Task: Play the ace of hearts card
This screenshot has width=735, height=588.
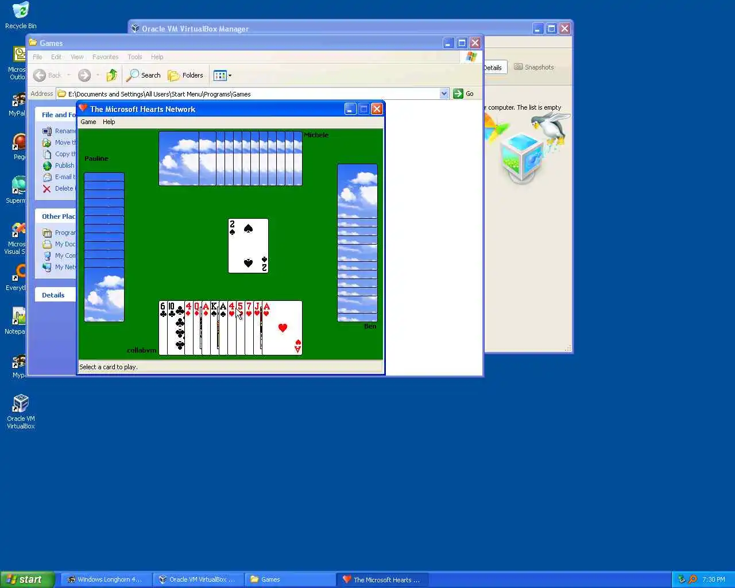Action: (282, 328)
